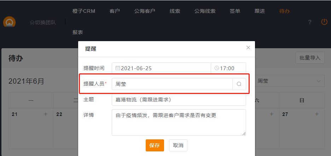Viewport: 331px width, 156px height.
Task: Click the orange power logout icon
Action: coord(324,22)
